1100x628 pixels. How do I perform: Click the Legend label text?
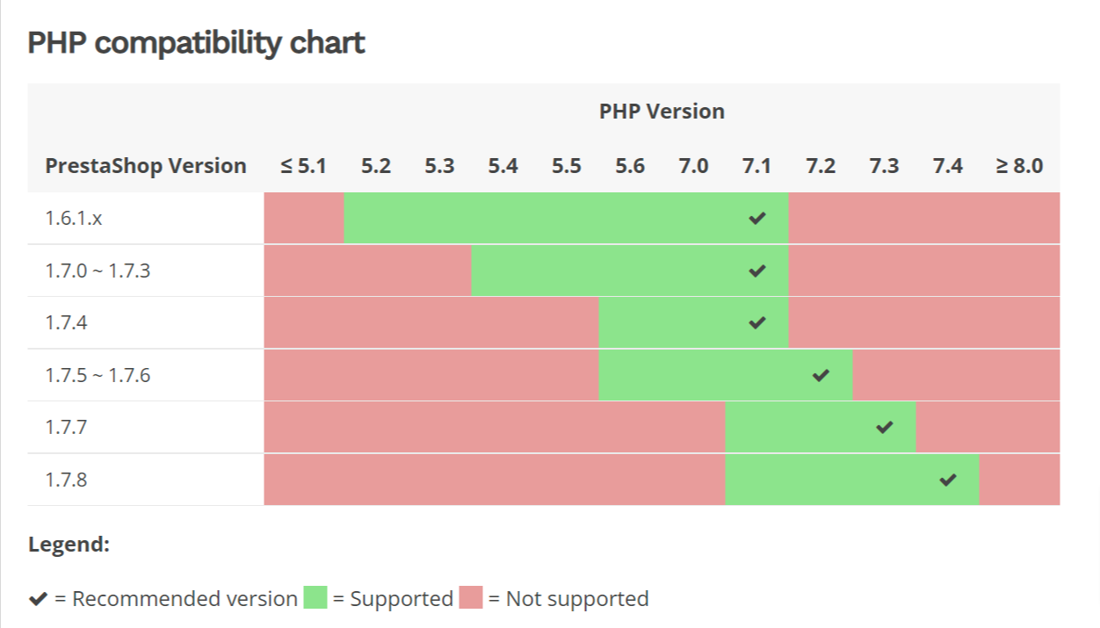click(x=69, y=545)
